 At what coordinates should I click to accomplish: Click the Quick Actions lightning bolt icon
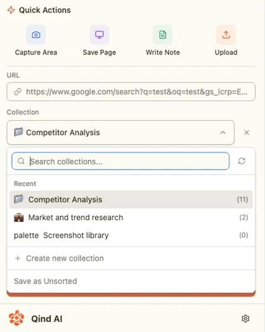pyautogui.click(x=11, y=10)
